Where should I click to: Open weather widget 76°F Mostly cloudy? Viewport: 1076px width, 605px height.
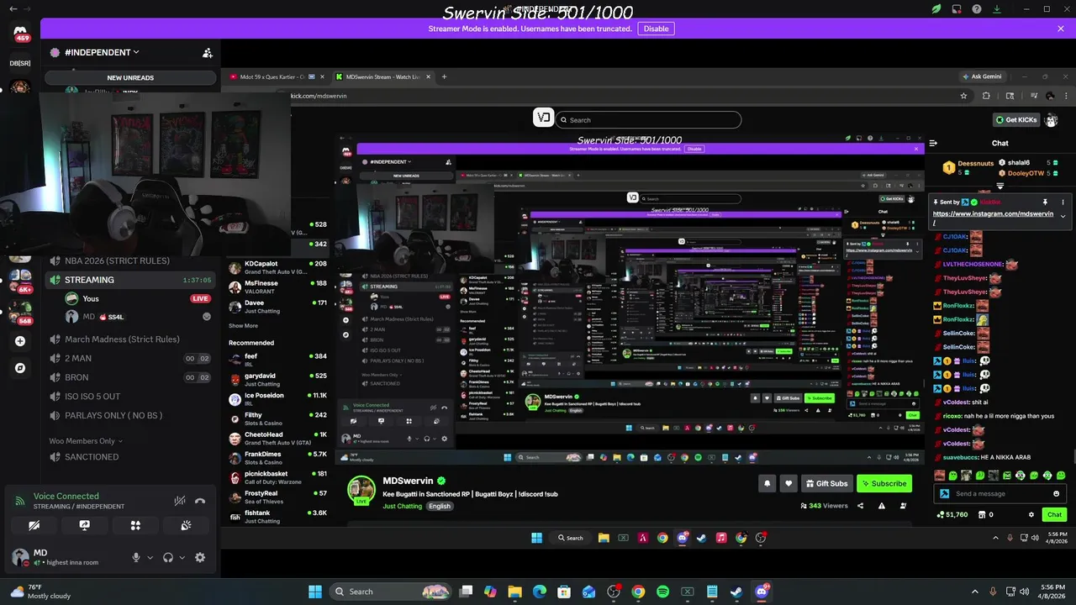[x=40, y=592]
